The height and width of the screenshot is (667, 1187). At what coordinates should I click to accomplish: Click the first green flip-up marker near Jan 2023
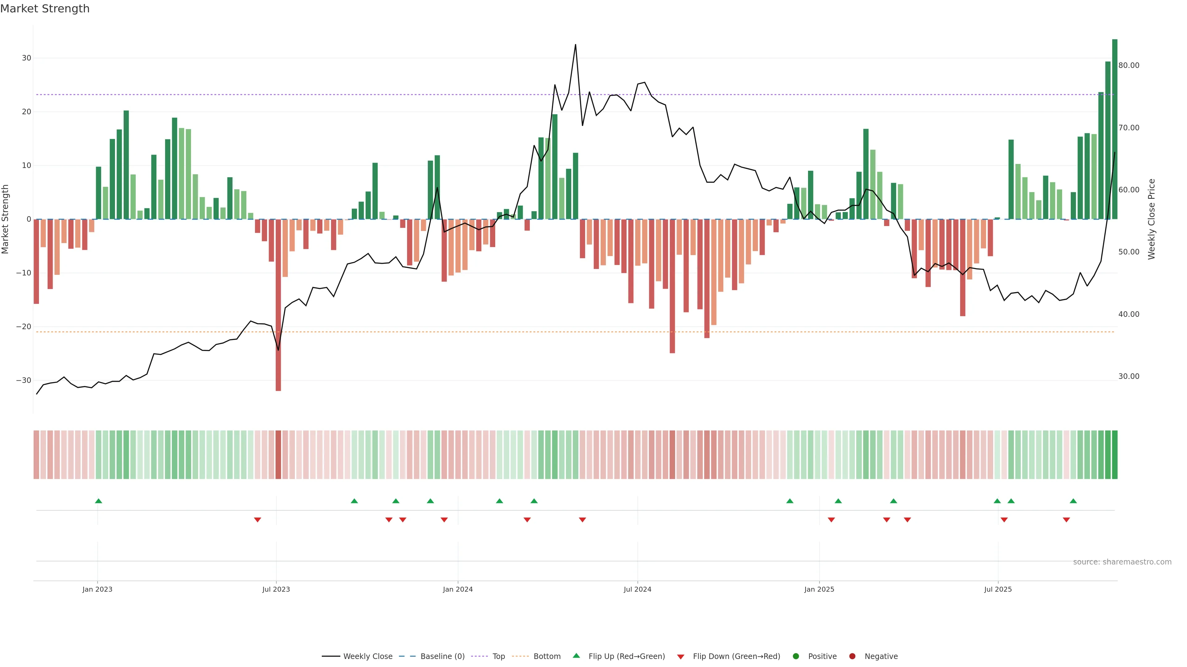point(99,501)
